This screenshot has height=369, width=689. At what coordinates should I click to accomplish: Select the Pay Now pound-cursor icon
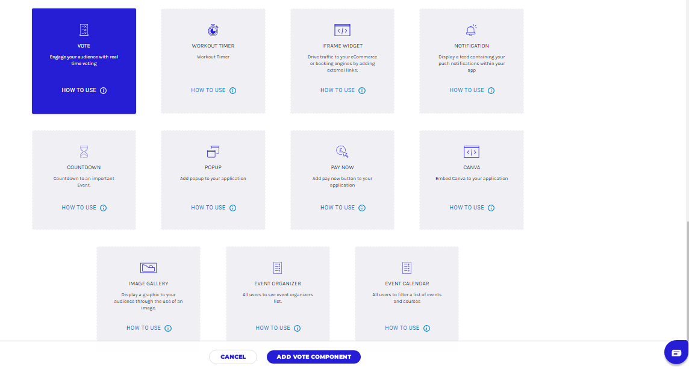[342, 152]
